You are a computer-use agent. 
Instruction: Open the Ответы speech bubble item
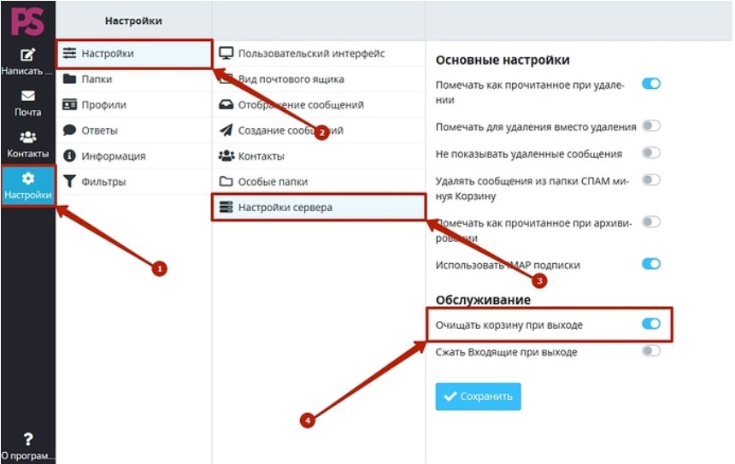(134, 130)
